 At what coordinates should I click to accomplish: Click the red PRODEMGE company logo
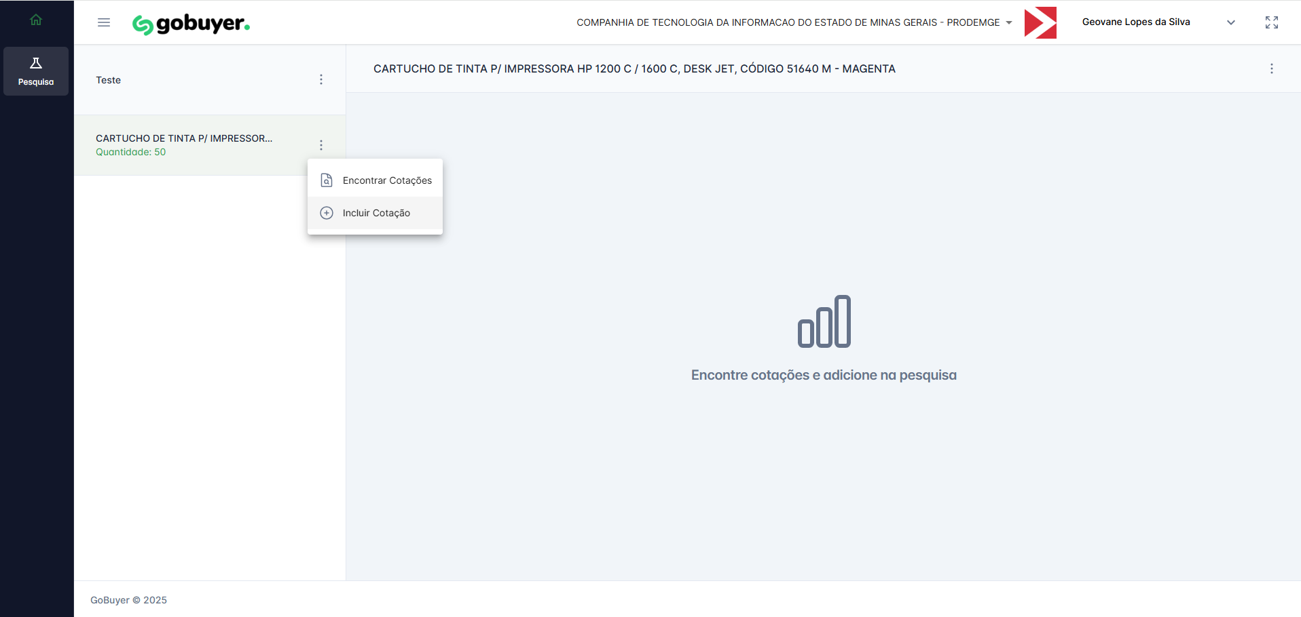pos(1040,22)
